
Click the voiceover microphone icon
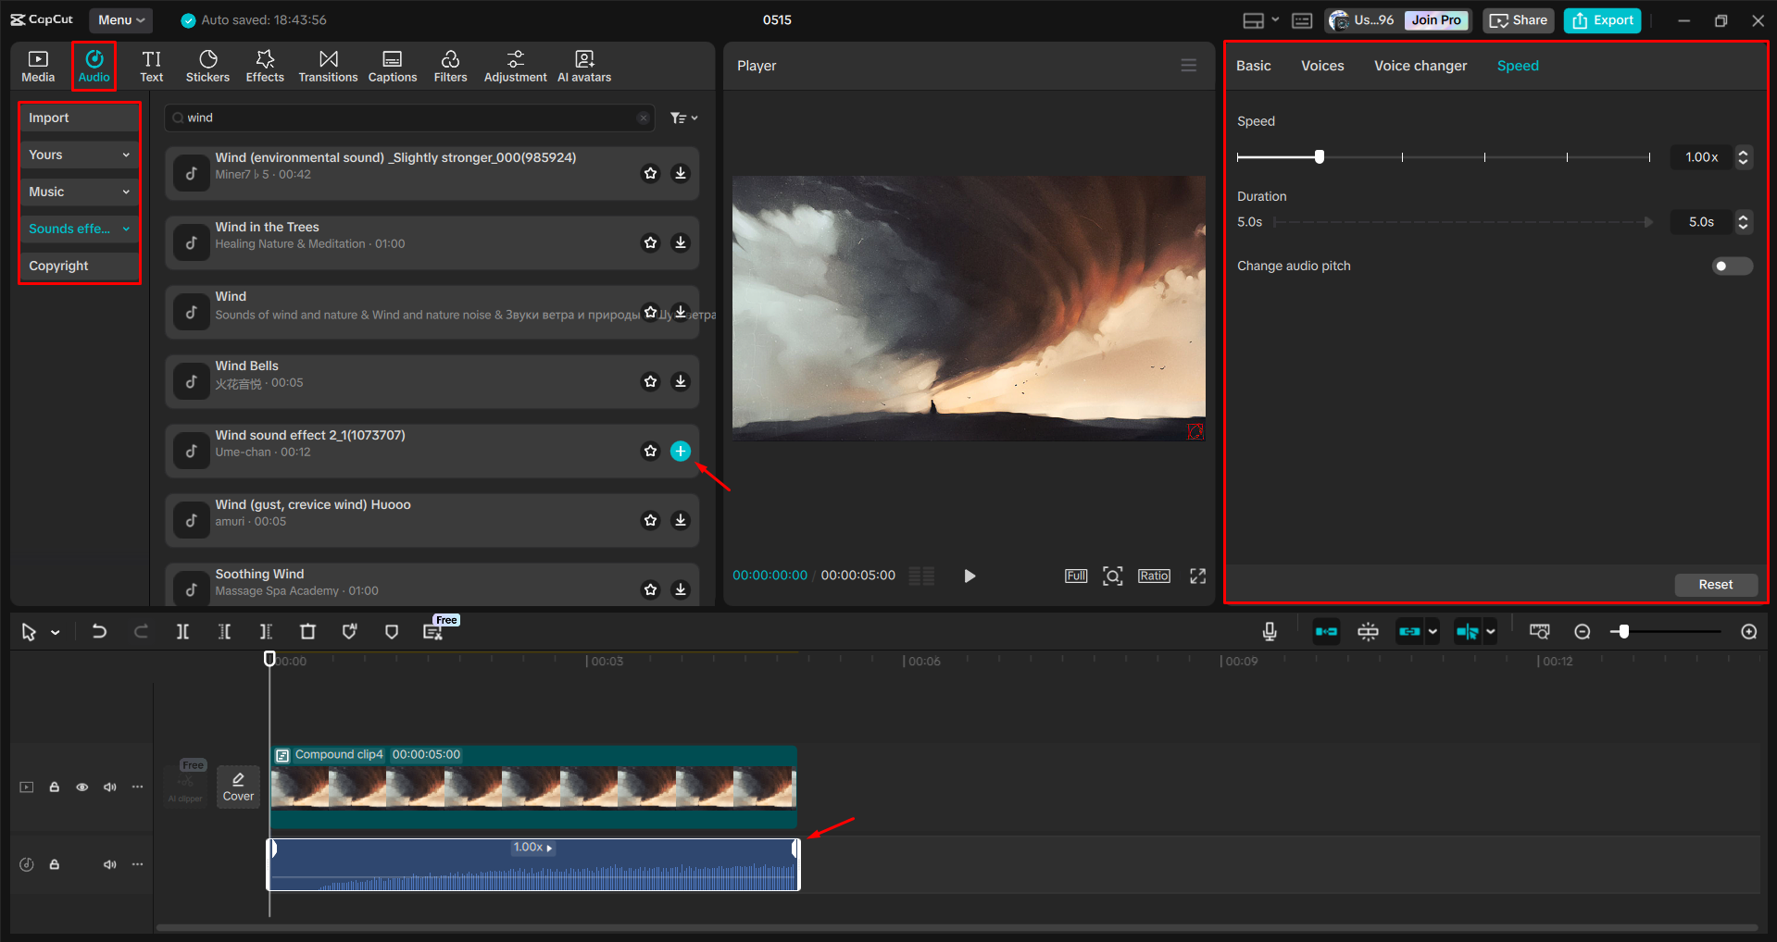1269,631
